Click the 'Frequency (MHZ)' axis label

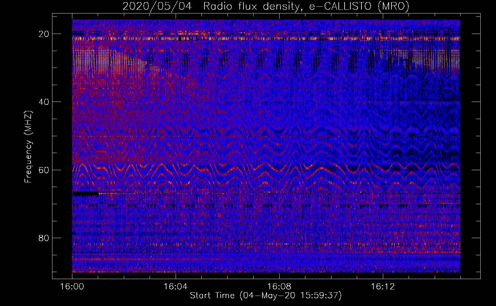pyautogui.click(x=28, y=147)
